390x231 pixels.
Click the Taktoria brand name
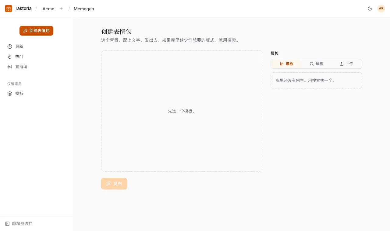23,9
